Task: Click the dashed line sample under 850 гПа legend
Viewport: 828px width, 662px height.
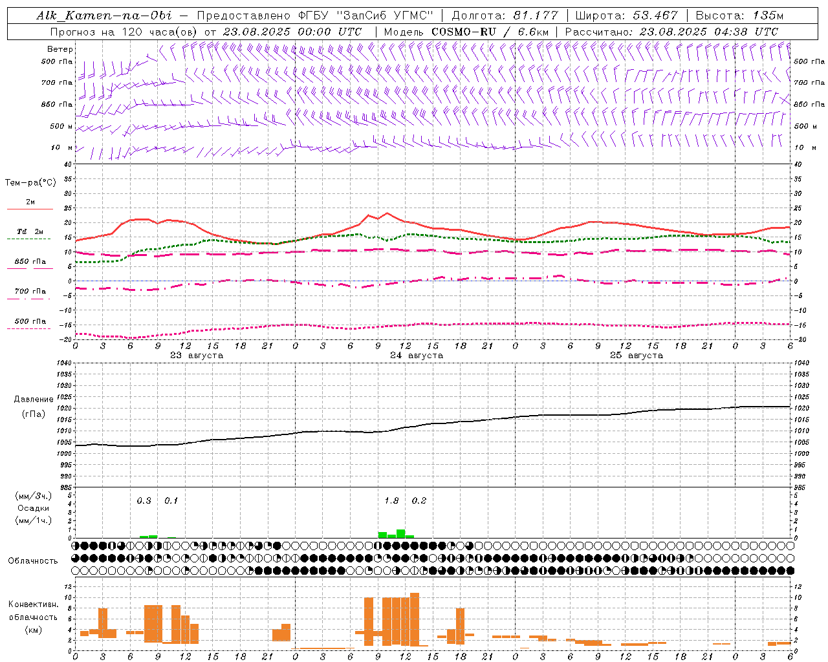Action: click(30, 269)
